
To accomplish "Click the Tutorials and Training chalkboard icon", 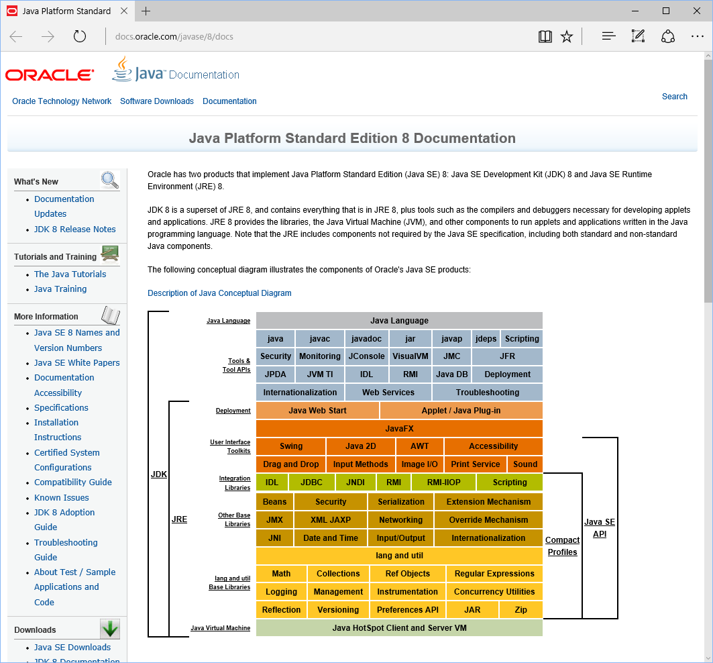I will coord(110,254).
